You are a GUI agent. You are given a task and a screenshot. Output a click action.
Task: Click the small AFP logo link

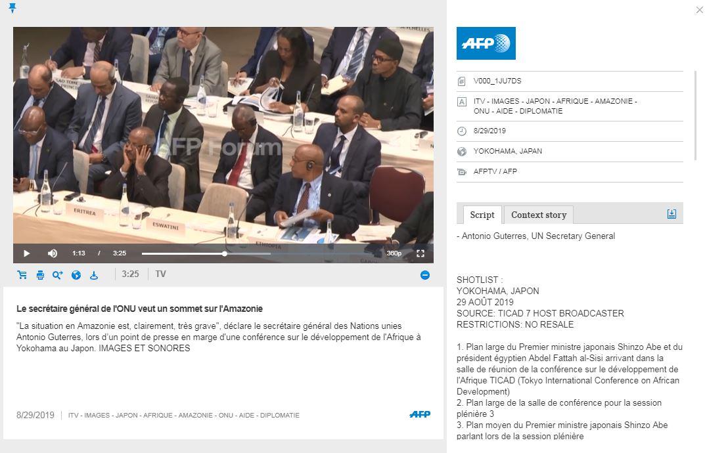coord(420,414)
